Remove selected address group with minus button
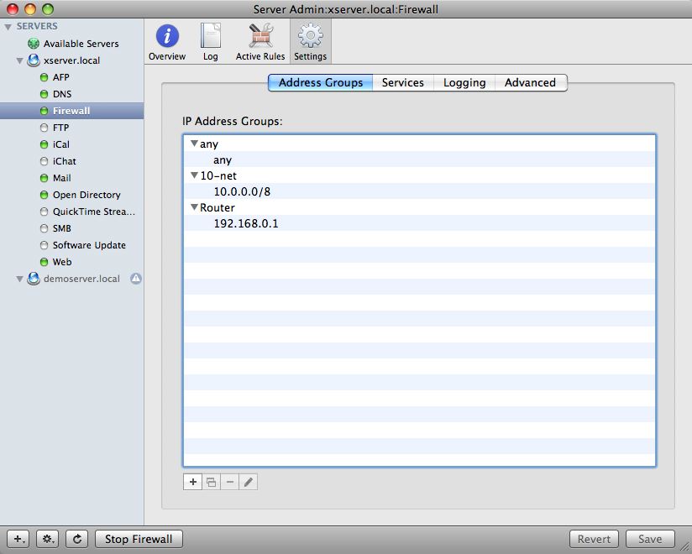 click(x=230, y=482)
